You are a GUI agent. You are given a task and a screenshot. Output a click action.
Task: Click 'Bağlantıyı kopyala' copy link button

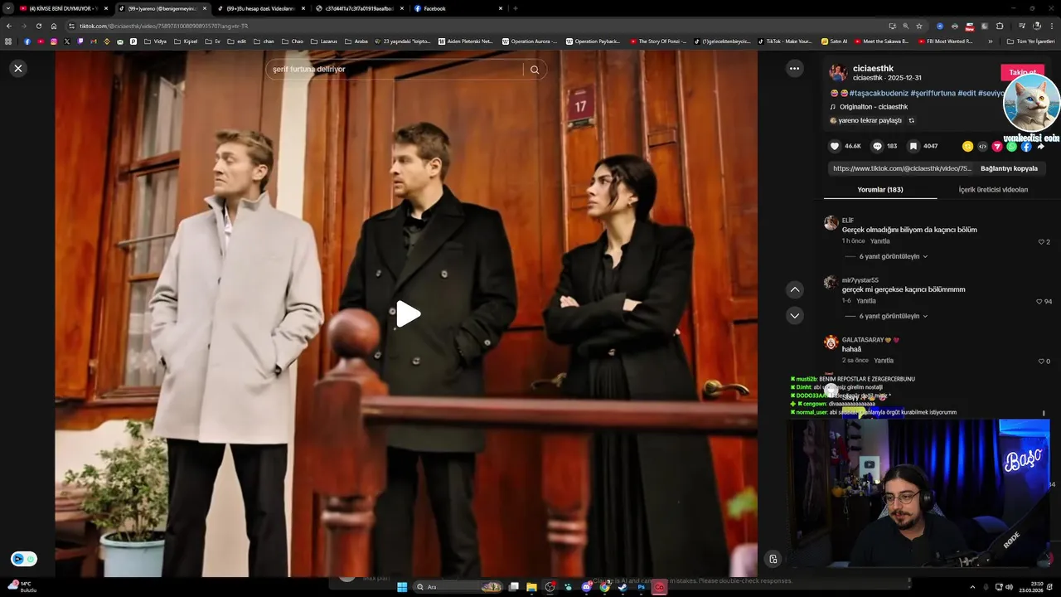coord(1009,168)
